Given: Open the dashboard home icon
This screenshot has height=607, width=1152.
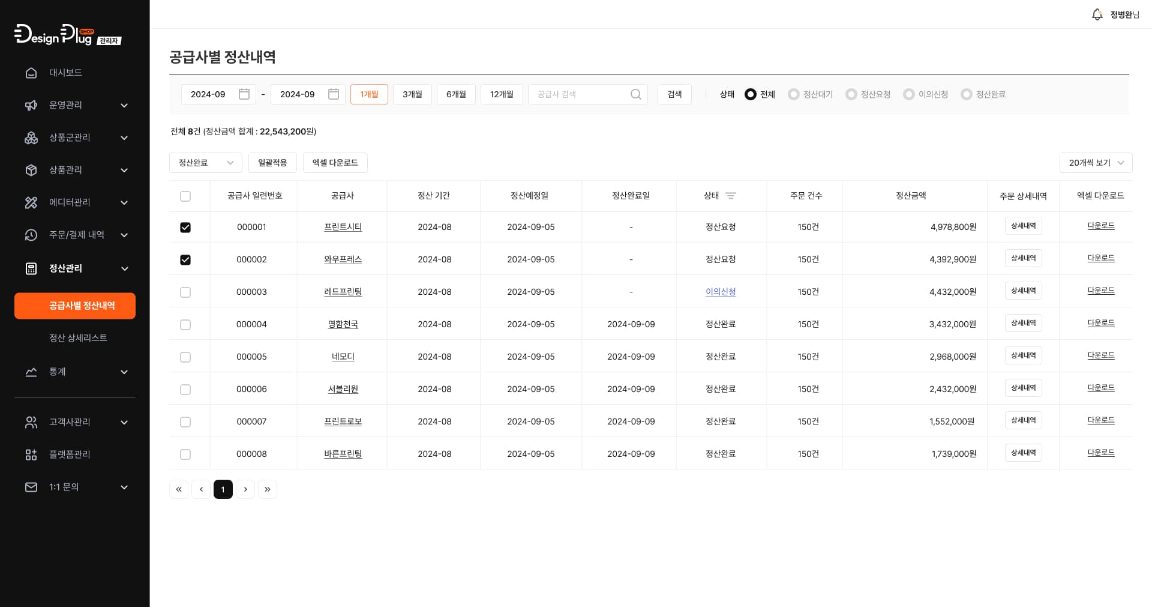Looking at the screenshot, I should pos(31,73).
